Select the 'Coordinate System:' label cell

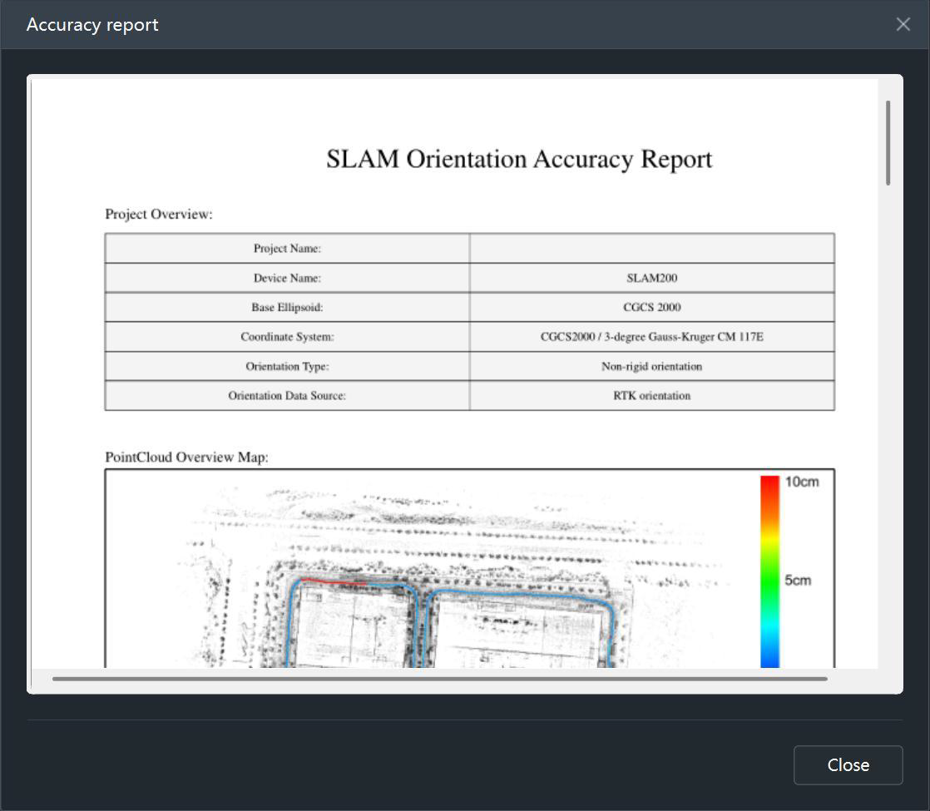[287, 336]
